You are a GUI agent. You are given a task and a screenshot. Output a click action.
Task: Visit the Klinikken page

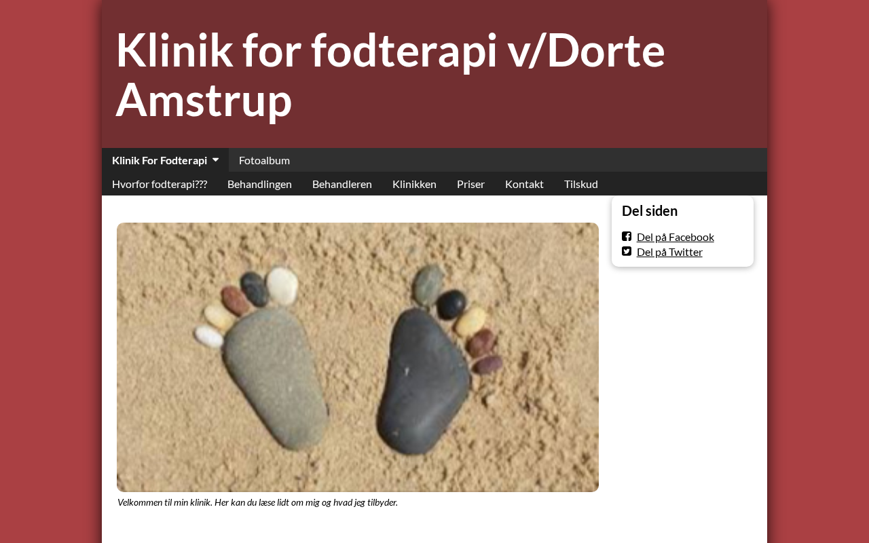tap(414, 184)
